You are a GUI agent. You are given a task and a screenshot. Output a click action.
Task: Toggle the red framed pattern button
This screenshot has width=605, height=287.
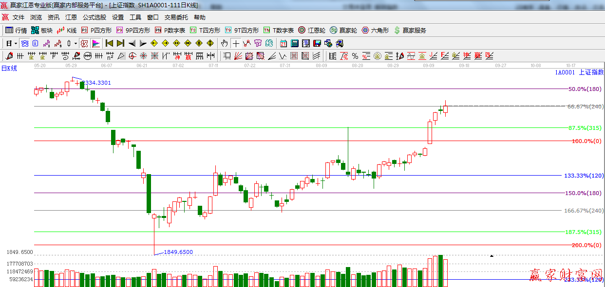(84, 43)
